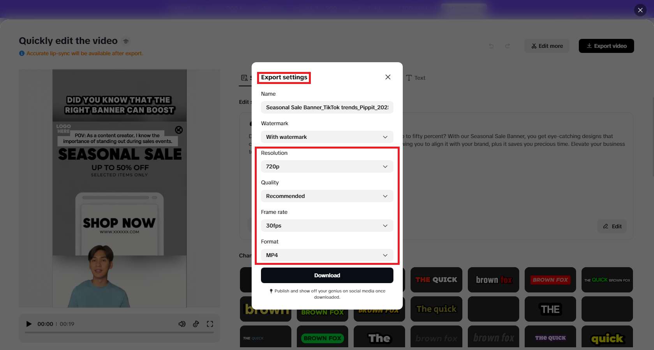654x350 pixels.
Task: Click the Export video button
Action: coord(606,45)
